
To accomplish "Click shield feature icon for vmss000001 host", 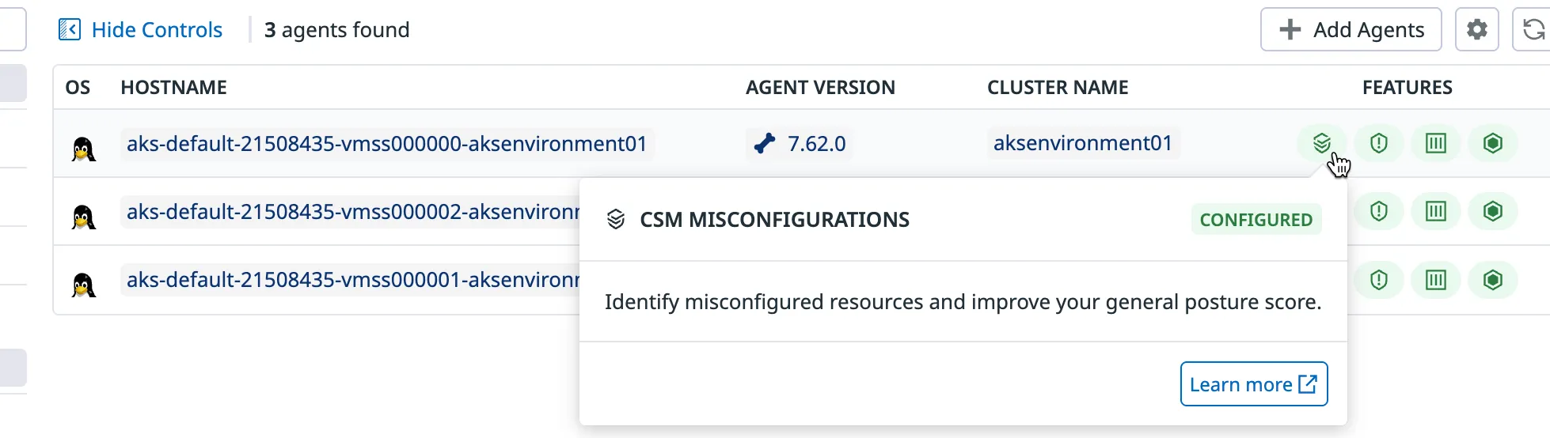I will [1378, 279].
